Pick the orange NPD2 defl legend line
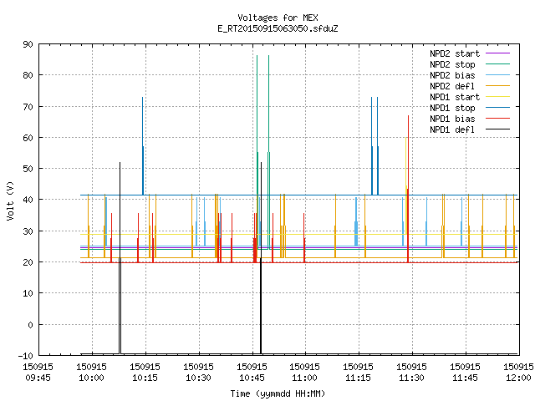This screenshot has height=401, width=535. point(497,86)
